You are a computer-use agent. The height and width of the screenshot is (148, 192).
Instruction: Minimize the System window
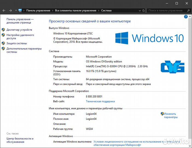[x=167, y=3]
